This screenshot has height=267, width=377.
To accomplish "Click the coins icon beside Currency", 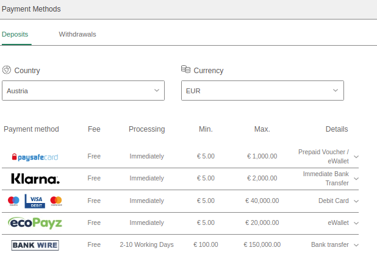I will pyautogui.click(x=185, y=69).
